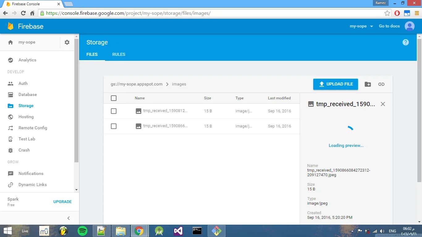Open Spotify from taskbar
The image size is (422, 237).
(82, 231)
